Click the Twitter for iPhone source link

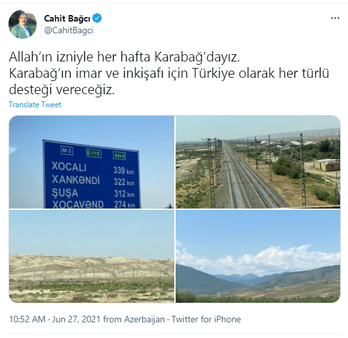click(x=206, y=319)
